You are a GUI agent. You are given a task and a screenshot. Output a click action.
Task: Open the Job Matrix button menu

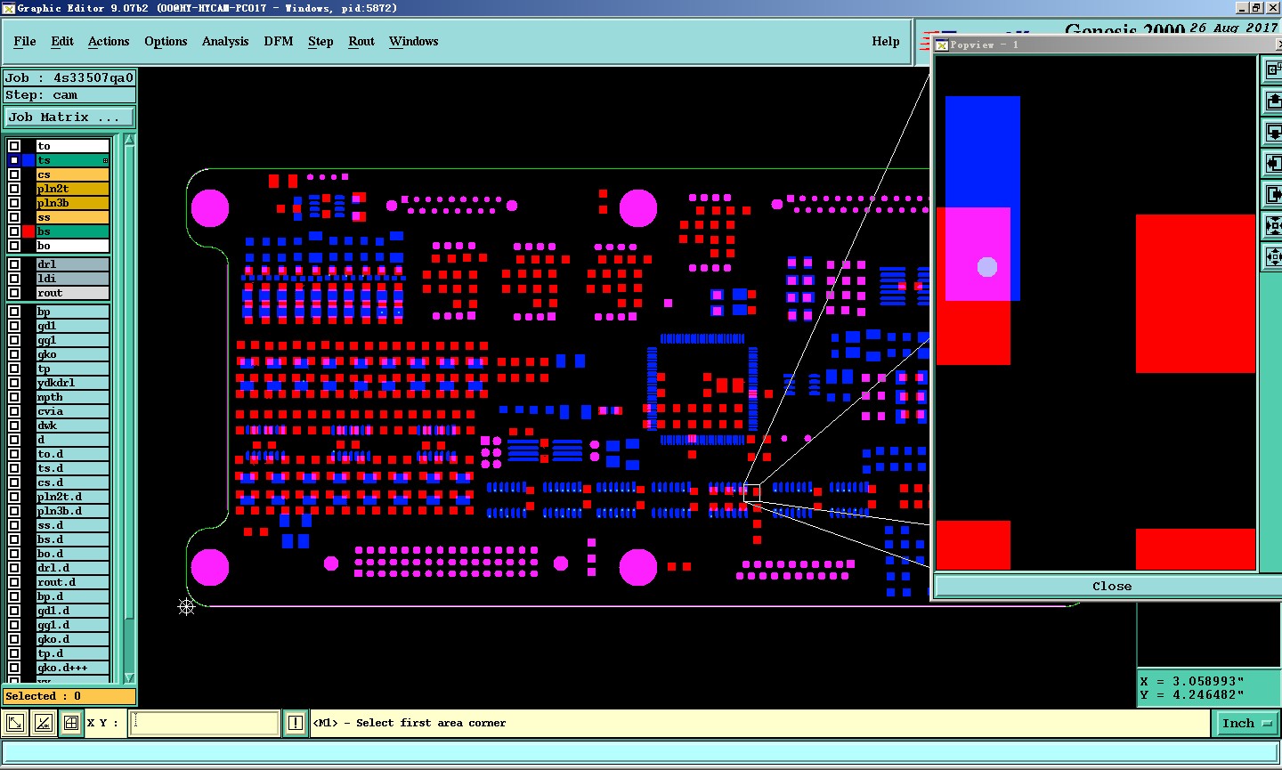(x=69, y=118)
